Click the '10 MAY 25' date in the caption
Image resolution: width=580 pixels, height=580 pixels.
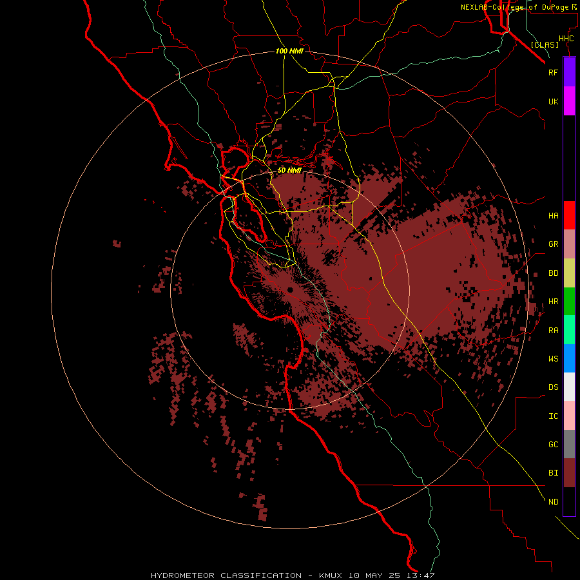[374, 575]
